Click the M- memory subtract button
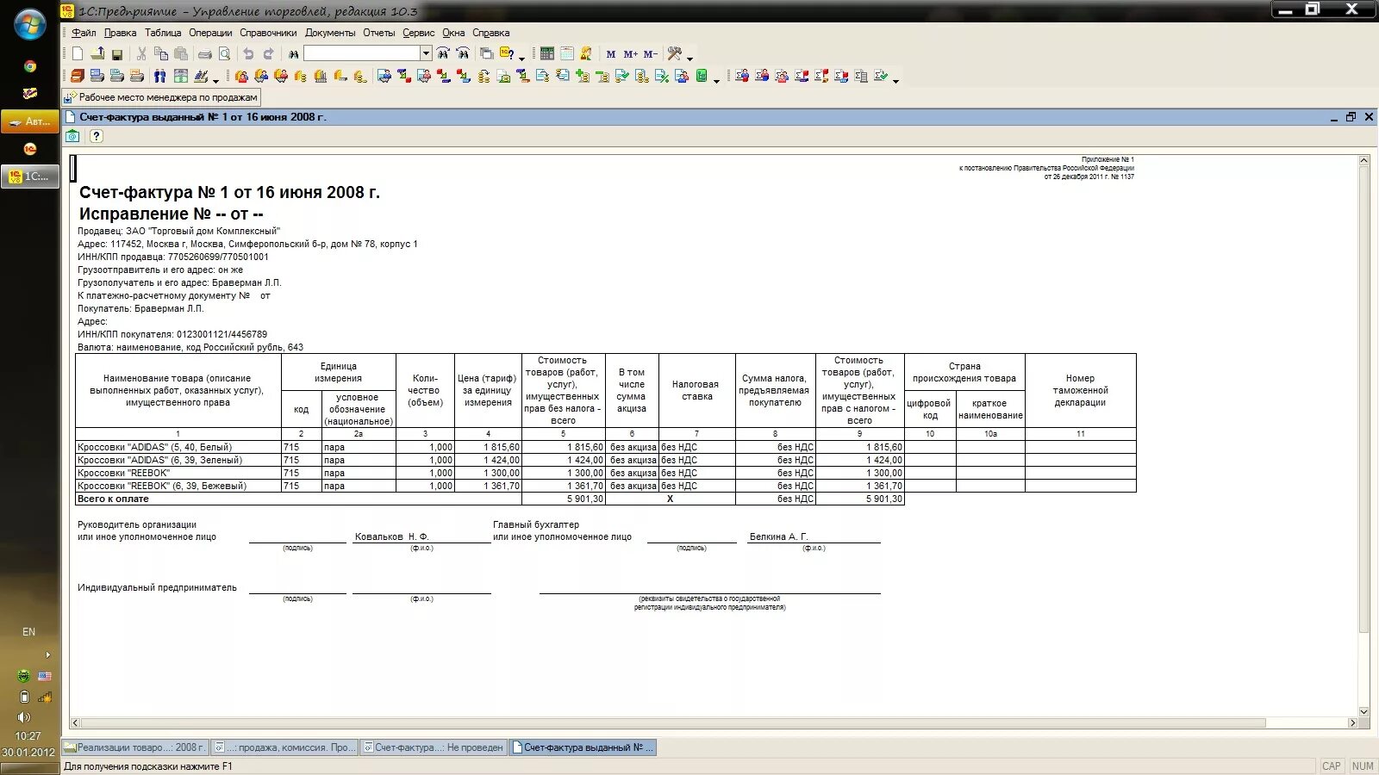 coord(651,54)
